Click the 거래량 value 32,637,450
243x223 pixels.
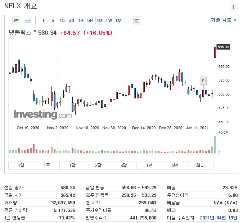[x=63, y=203]
